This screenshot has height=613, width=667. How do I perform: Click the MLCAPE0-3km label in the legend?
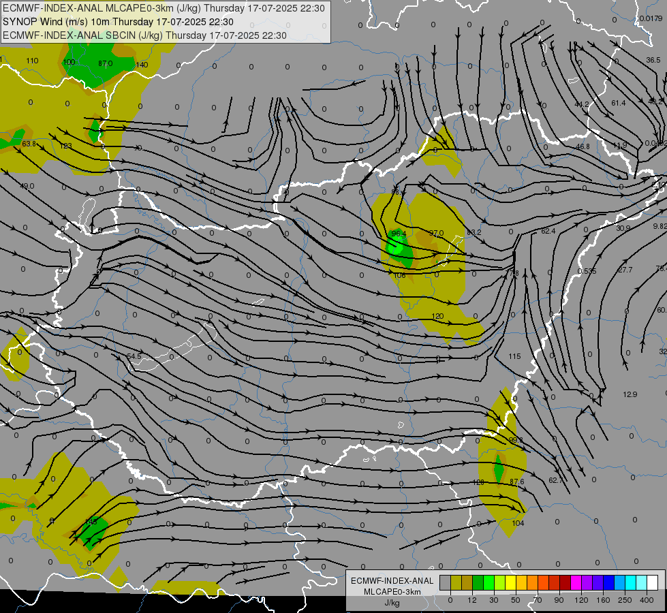392,592
